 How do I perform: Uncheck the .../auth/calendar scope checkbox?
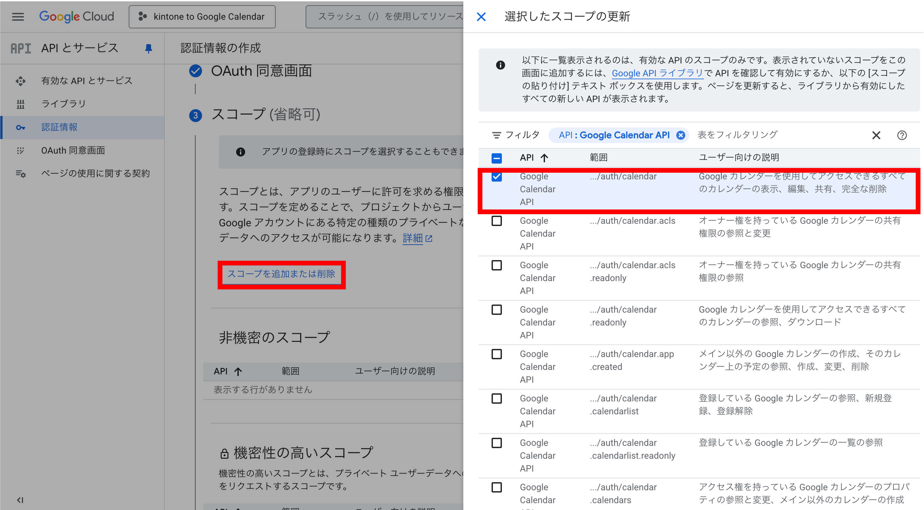tap(496, 176)
